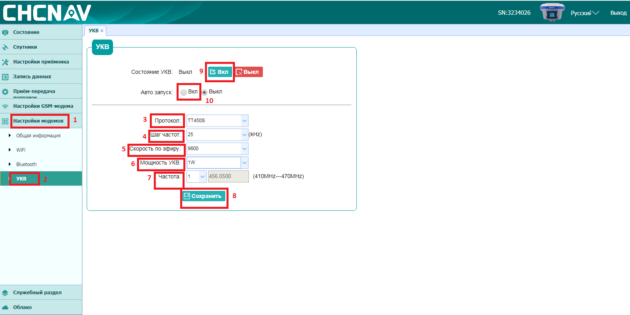Select Вкл radio for Авто запуск
This screenshot has width=630, height=315.
click(x=183, y=92)
